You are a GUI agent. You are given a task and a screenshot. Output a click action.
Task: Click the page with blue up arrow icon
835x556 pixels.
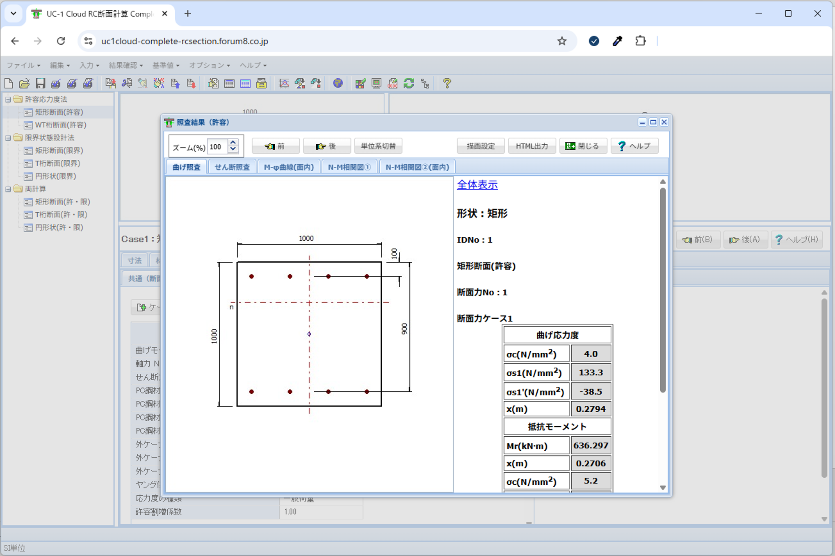[175, 84]
